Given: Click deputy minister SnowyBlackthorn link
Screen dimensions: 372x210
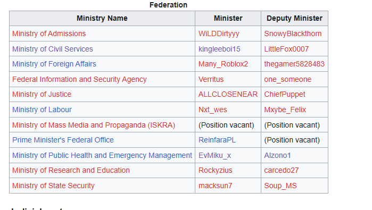Looking at the screenshot, I should (x=293, y=33).
